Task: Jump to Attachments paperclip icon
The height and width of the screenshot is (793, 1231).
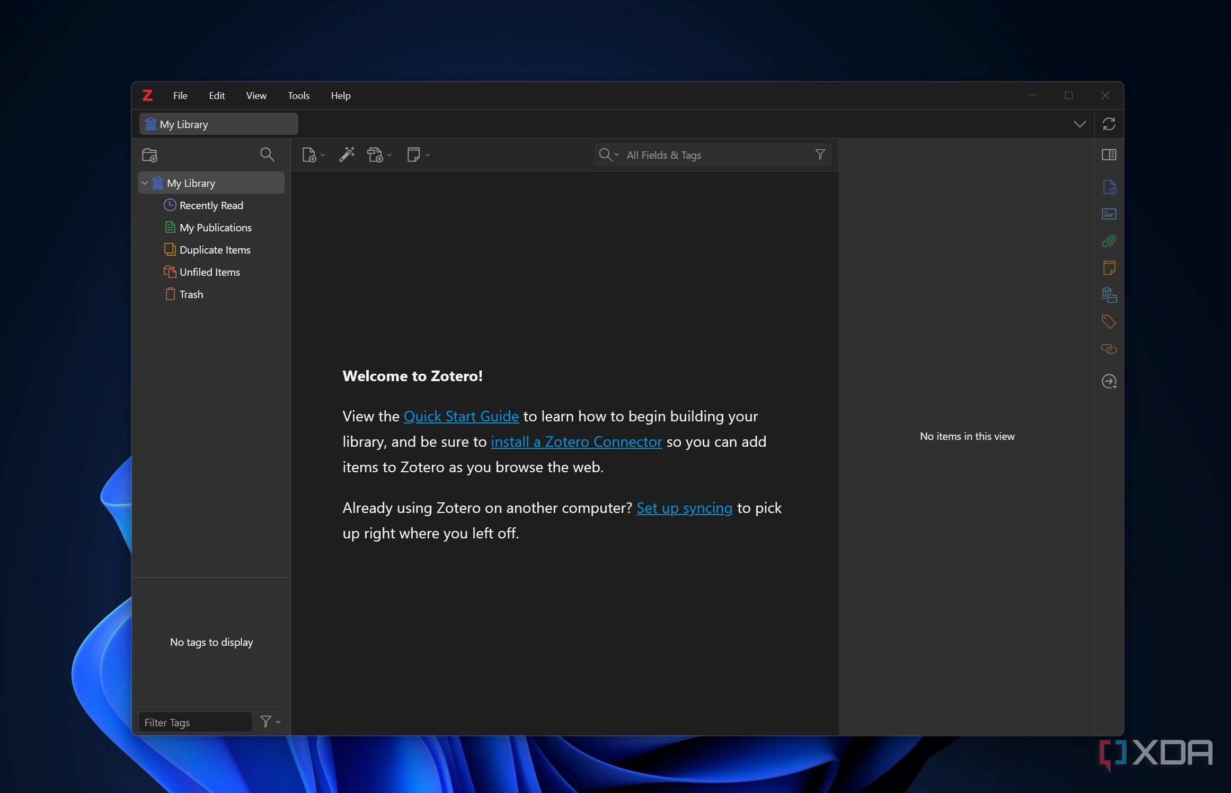Action: (1109, 241)
